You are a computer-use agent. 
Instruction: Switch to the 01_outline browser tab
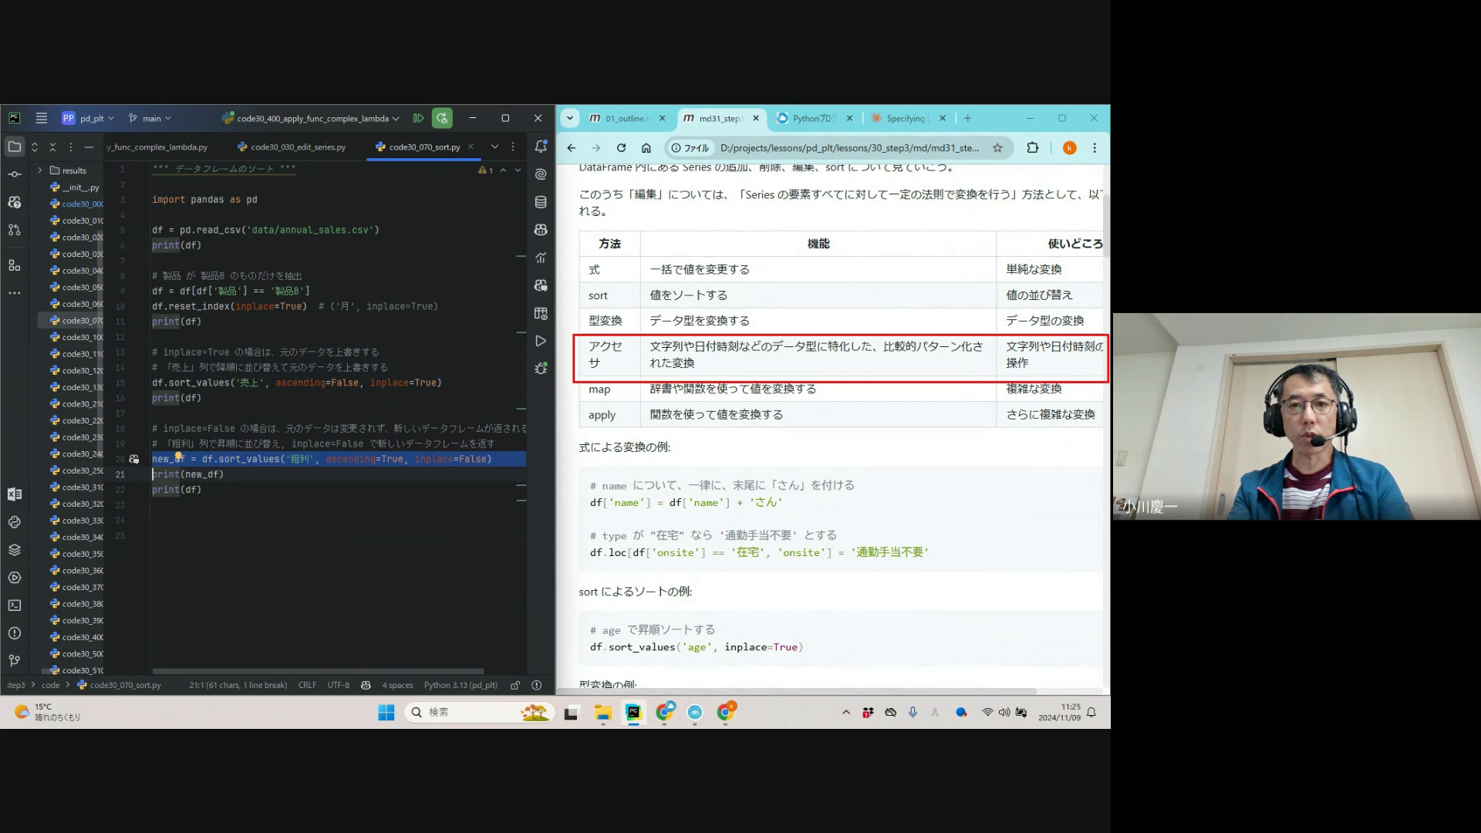click(x=626, y=118)
